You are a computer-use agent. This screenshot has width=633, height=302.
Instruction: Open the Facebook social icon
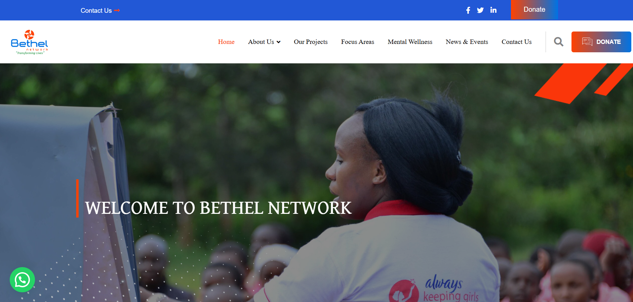[468, 10]
